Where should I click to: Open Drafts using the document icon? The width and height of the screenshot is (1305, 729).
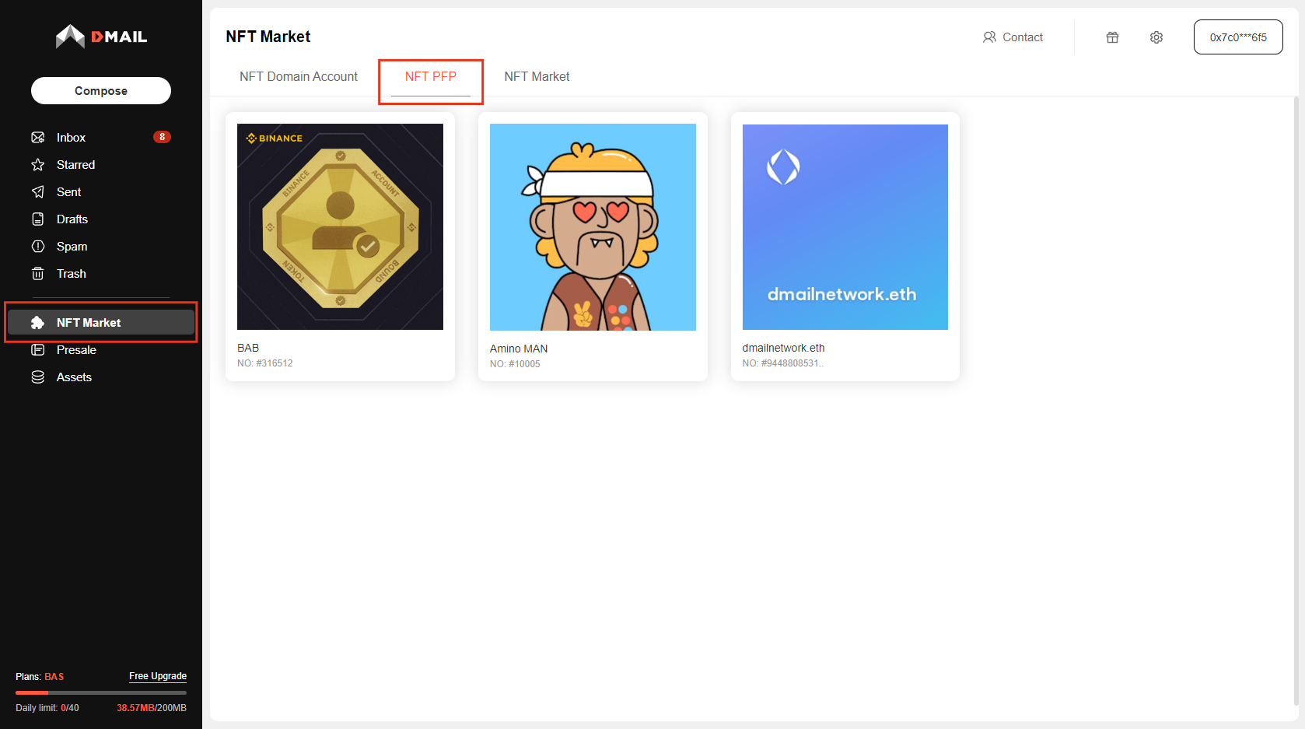click(37, 219)
